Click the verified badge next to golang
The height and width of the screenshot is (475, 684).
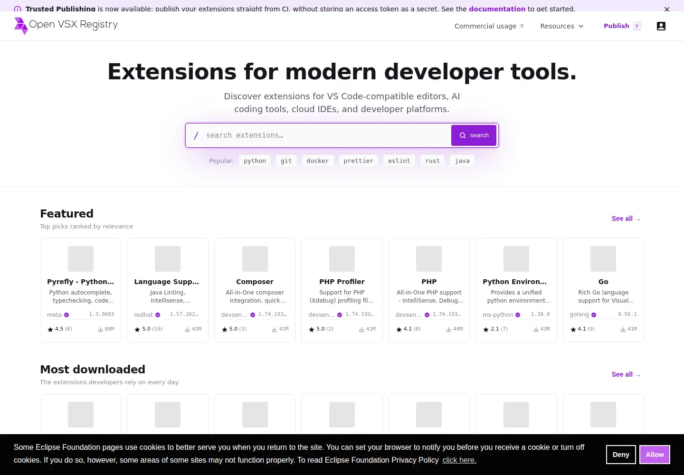[594, 314]
